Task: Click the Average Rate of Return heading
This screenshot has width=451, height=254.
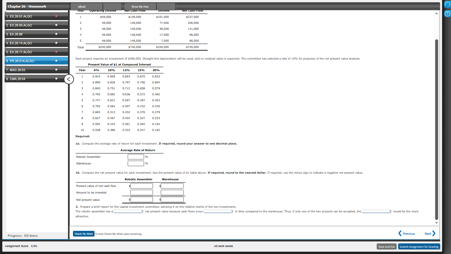Action: click(x=138, y=150)
